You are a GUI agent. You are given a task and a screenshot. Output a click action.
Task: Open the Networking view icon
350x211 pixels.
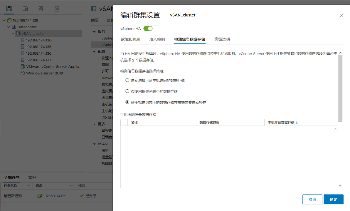pos(57,9)
